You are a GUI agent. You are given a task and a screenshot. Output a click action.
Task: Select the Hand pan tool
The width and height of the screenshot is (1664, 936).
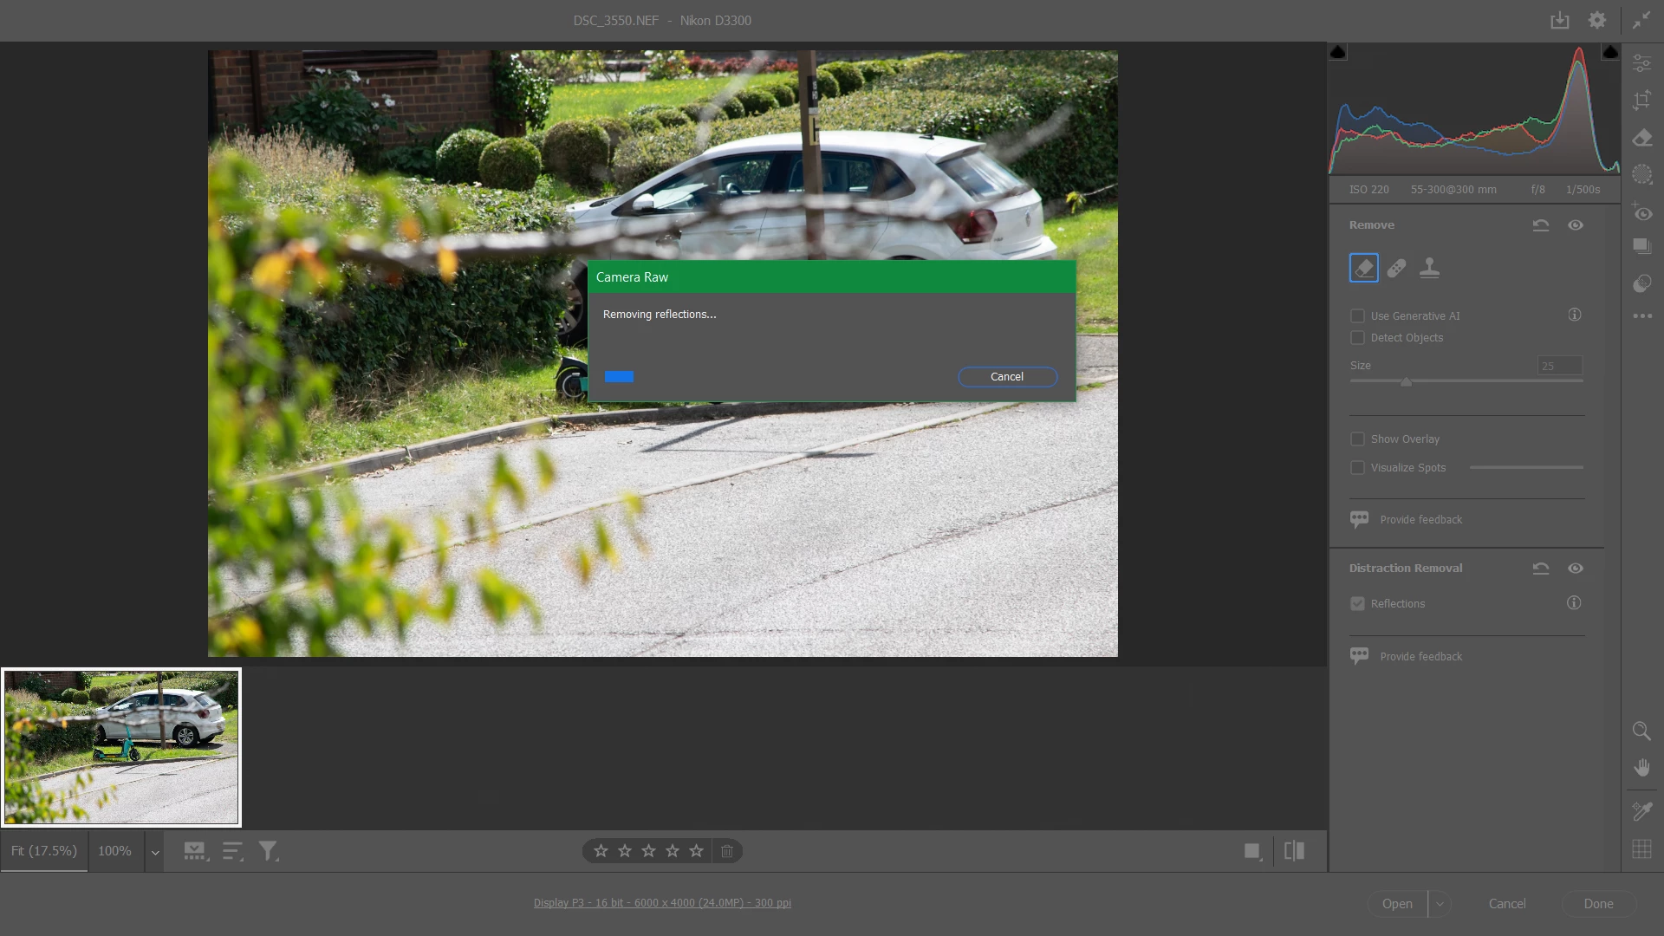click(1641, 768)
